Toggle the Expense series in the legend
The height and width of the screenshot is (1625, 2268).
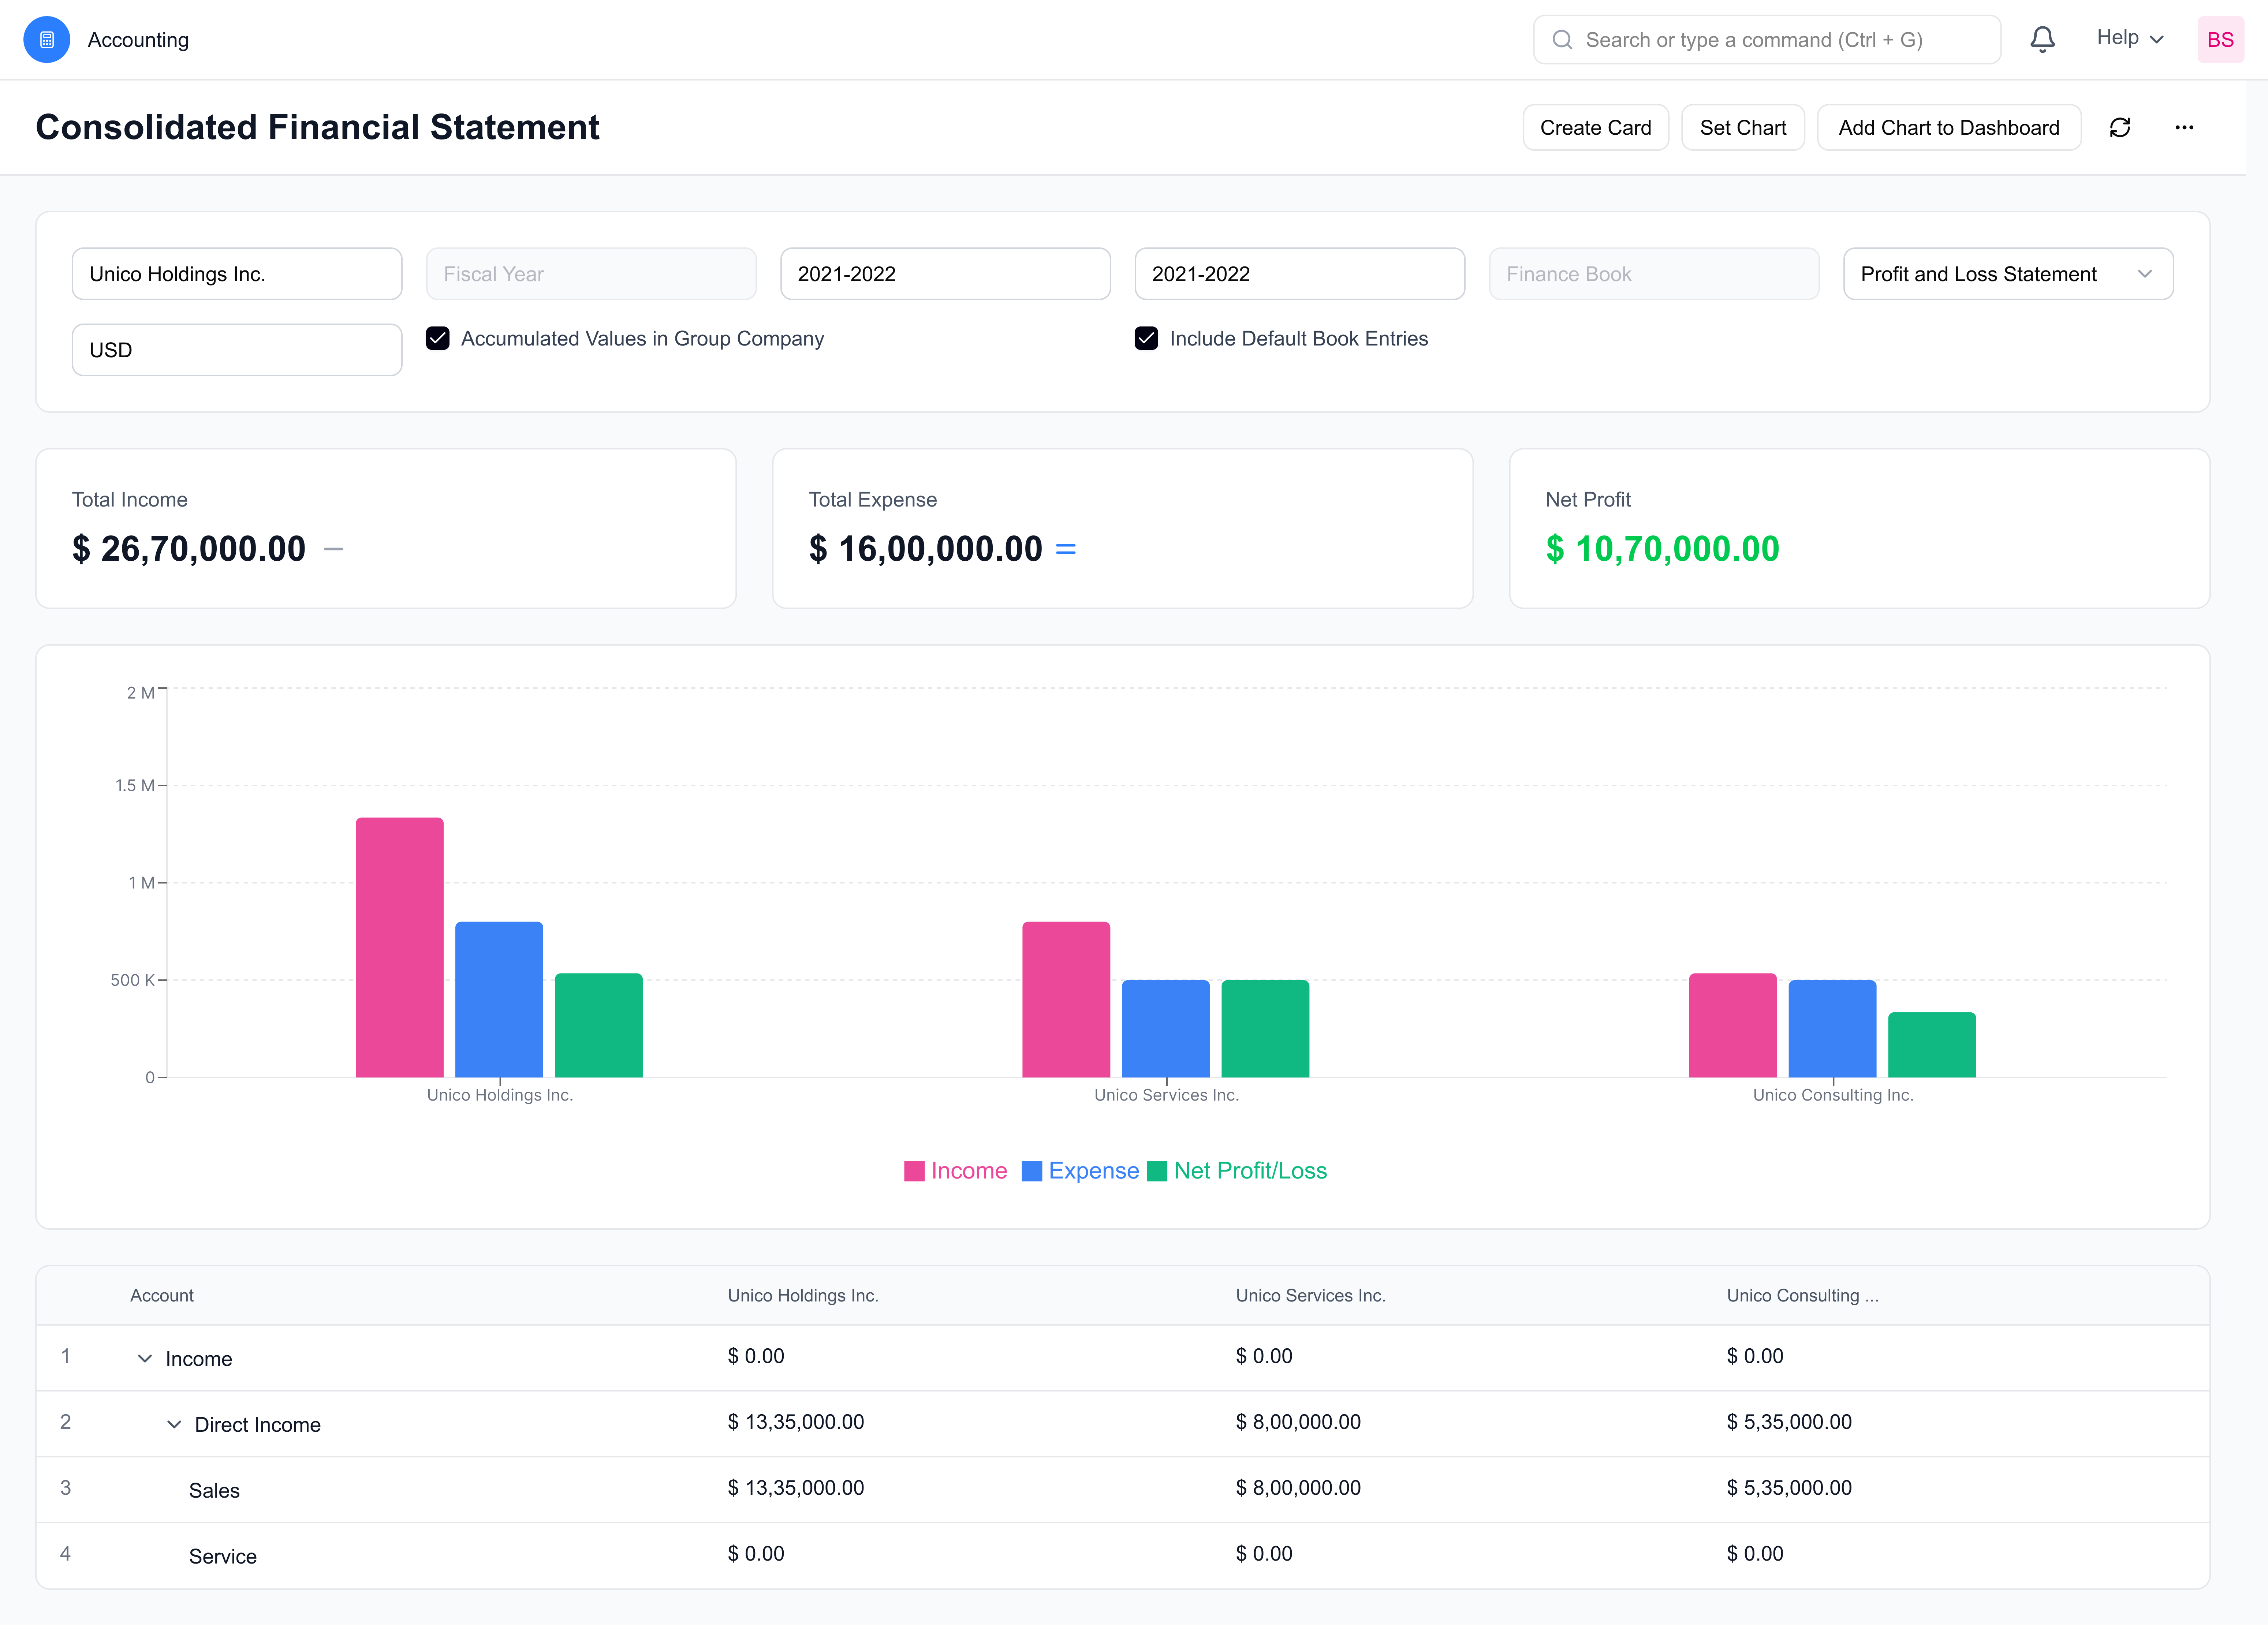(1080, 1170)
